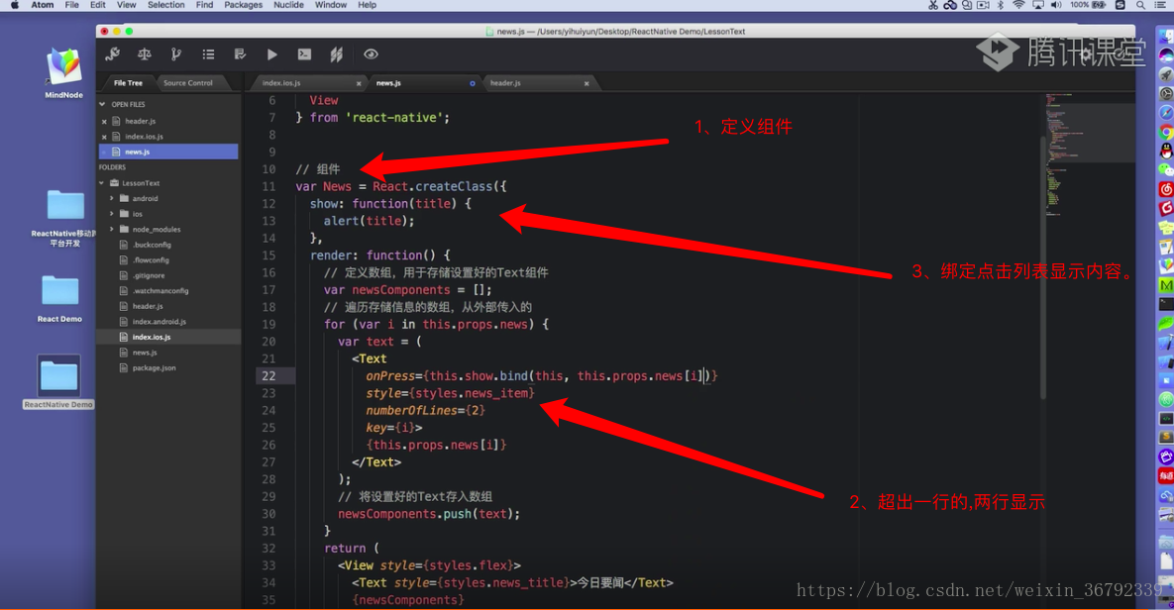The height and width of the screenshot is (610, 1174).
Task: Expand the android folder
Action: tap(112, 199)
